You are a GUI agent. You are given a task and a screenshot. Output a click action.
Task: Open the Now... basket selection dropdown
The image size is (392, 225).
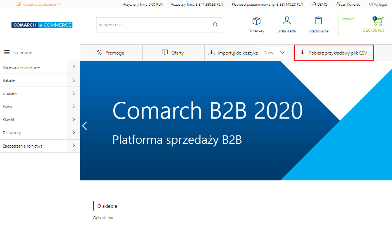coord(274,53)
